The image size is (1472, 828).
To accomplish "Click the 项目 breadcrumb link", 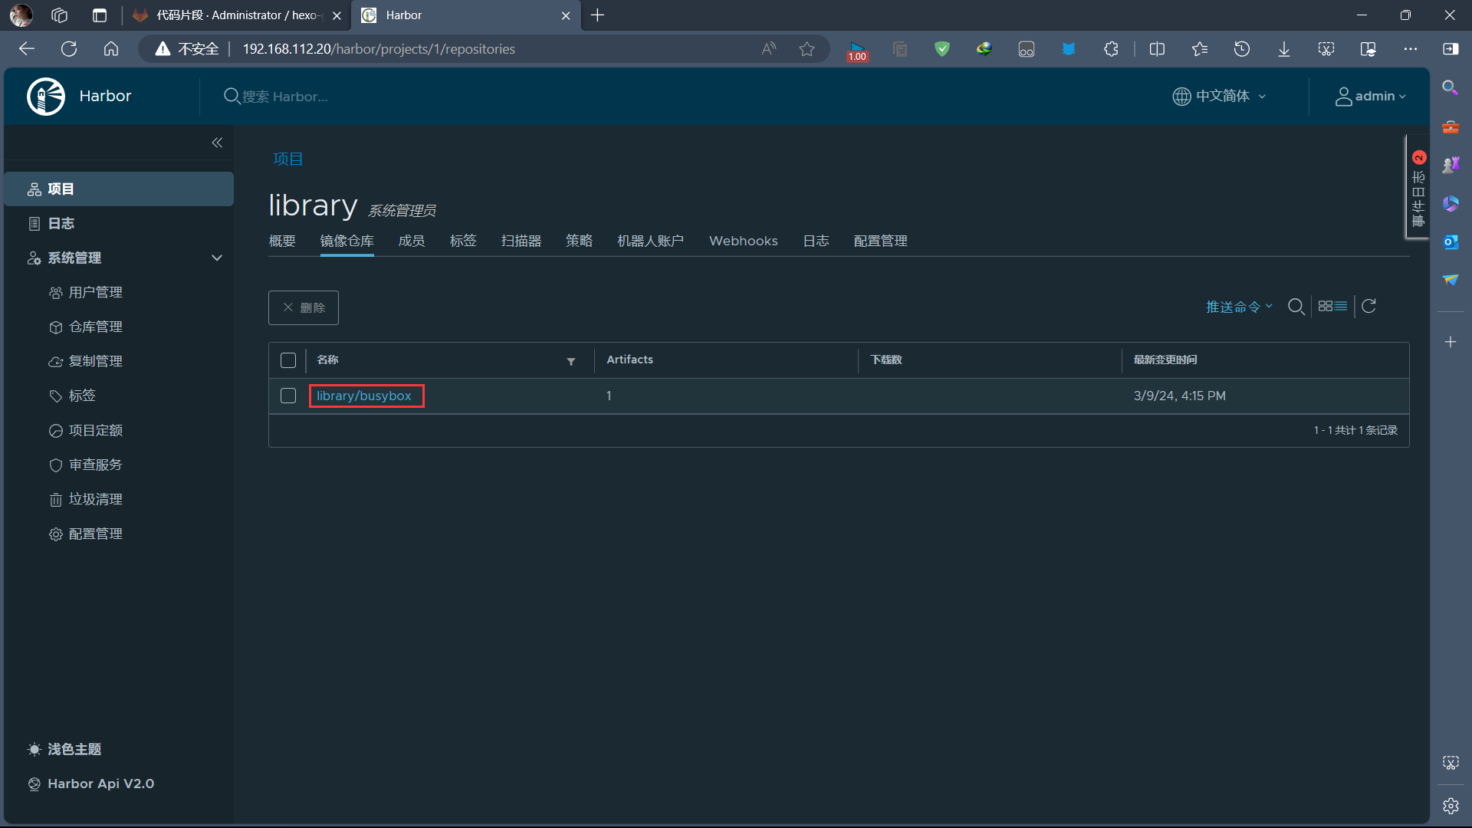I will click(x=288, y=159).
